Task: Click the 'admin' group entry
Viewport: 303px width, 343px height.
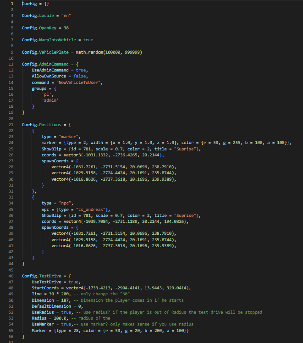Action: [x=50, y=100]
